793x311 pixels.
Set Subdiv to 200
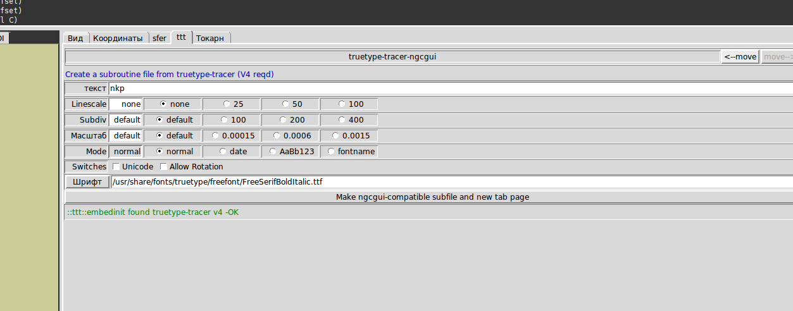(x=292, y=119)
